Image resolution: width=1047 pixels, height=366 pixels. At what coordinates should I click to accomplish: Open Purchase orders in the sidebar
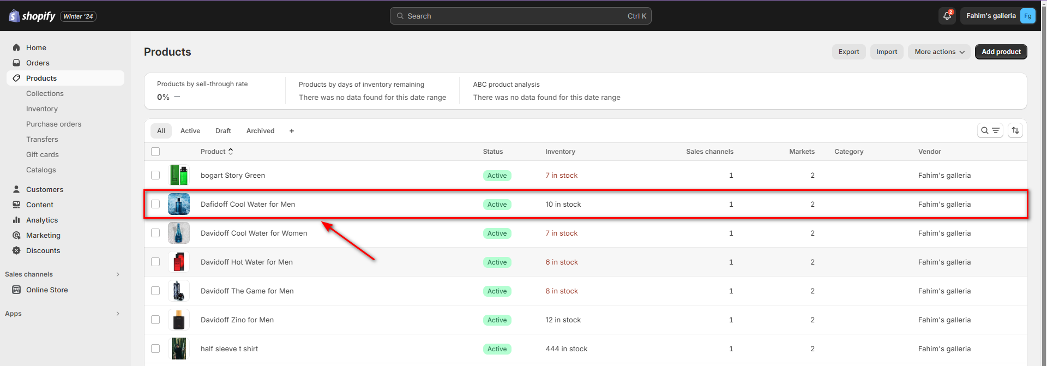click(x=53, y=124)
